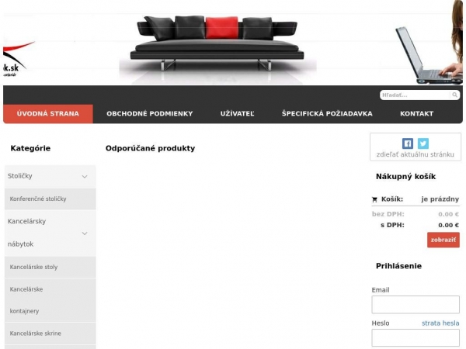Click the shopping cart icon
The image size is (466, 349).
[374, 199]
